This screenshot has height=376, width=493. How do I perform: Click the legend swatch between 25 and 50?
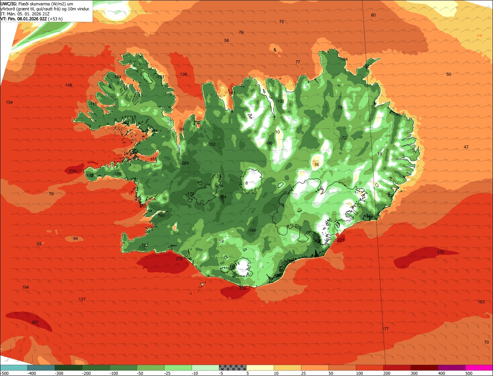coord(315,368)
